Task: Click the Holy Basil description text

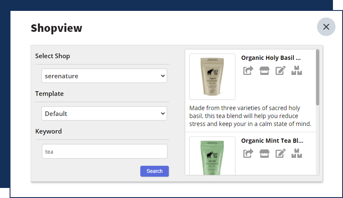Action: click(x=250, y=116)
